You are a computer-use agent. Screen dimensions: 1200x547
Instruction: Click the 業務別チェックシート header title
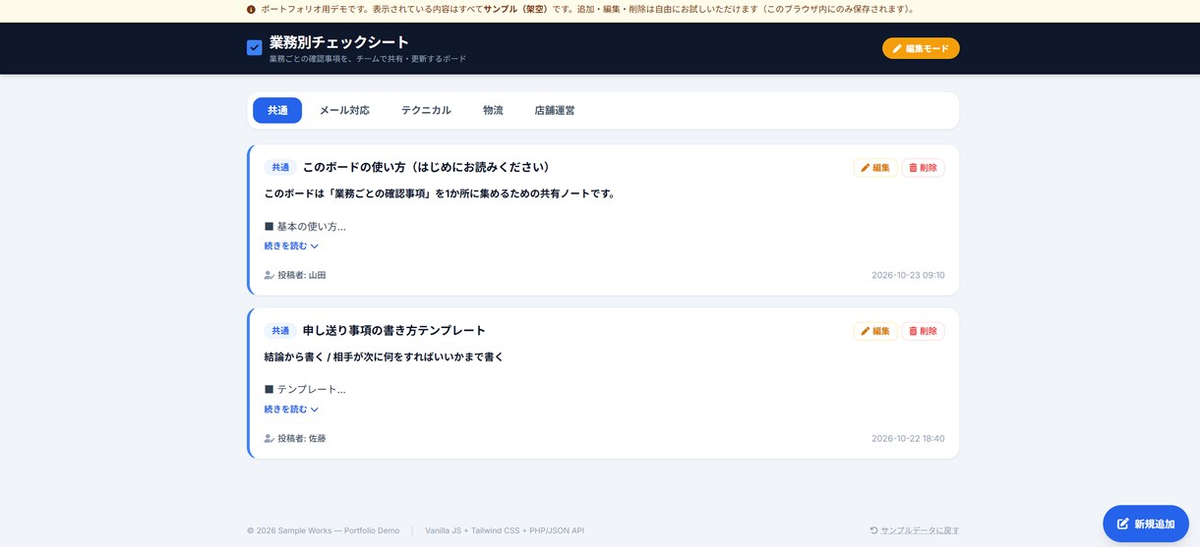coord(339,42)
